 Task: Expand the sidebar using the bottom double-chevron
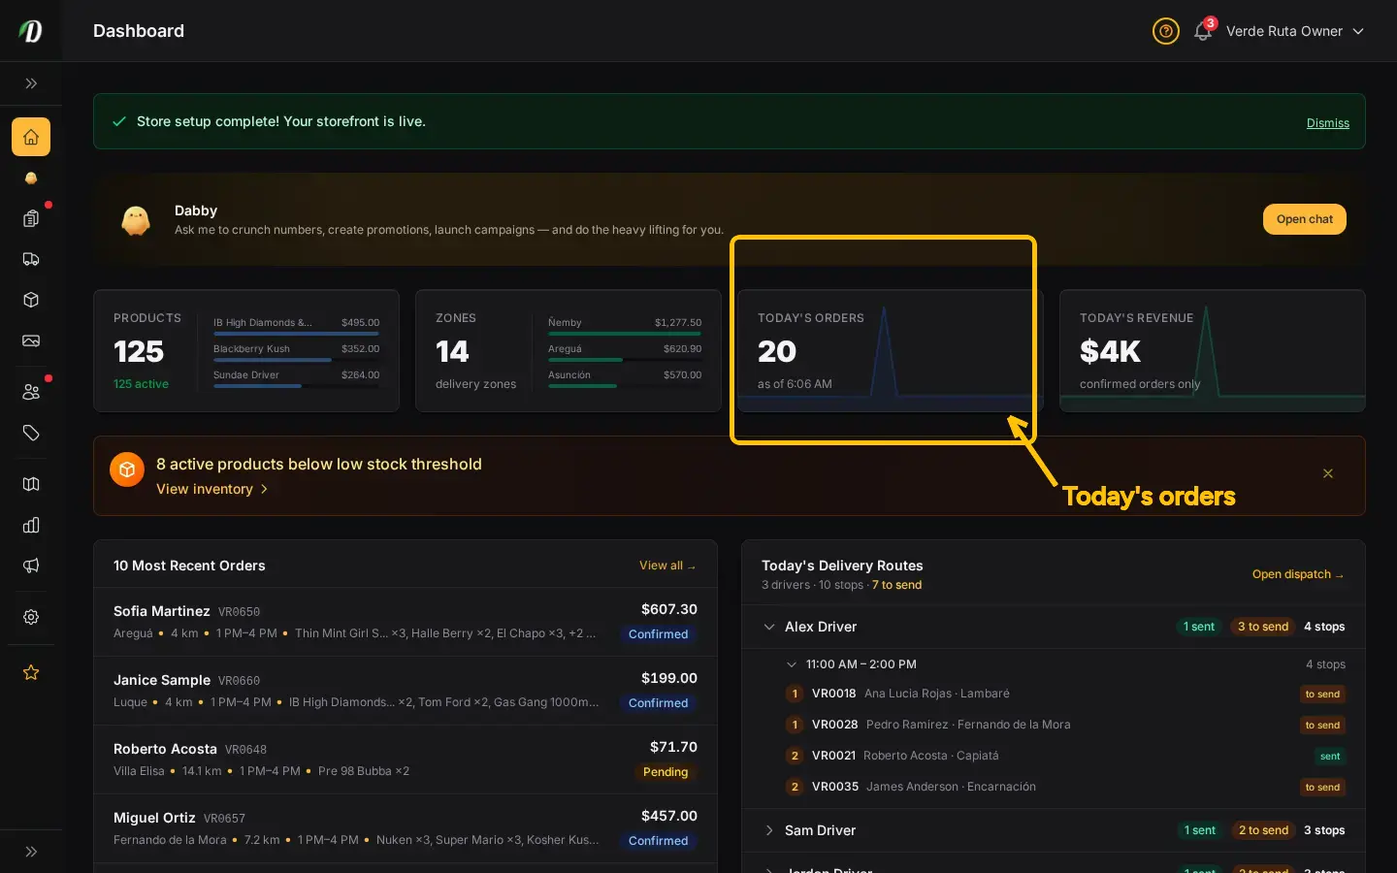point(31,852)
